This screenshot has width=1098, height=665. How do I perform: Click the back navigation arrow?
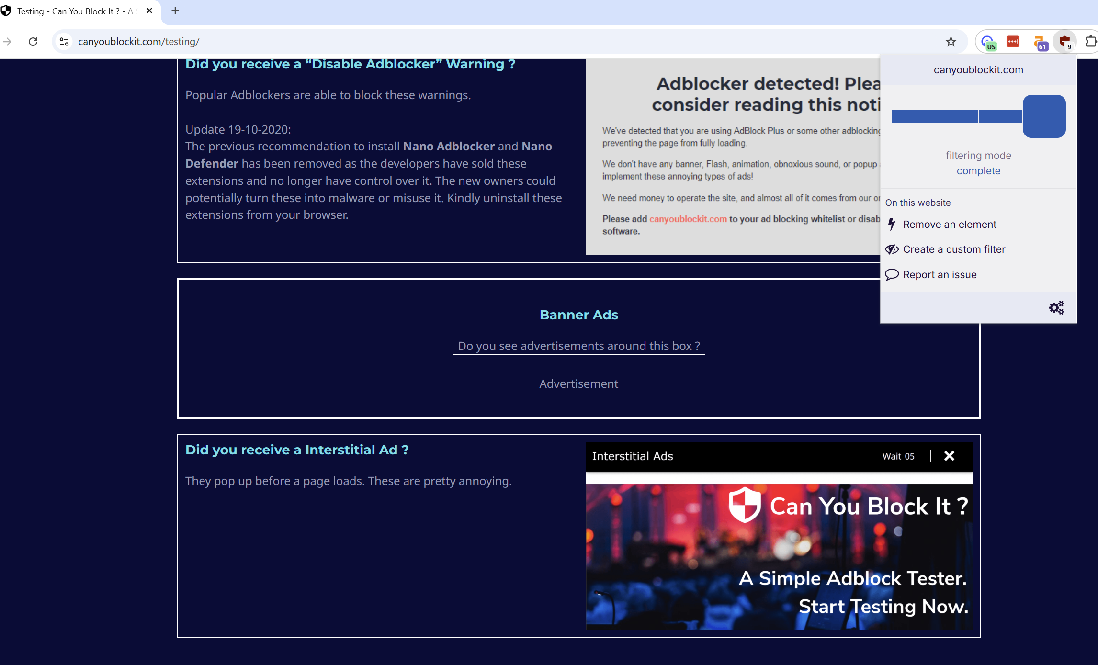click(7, 42)
